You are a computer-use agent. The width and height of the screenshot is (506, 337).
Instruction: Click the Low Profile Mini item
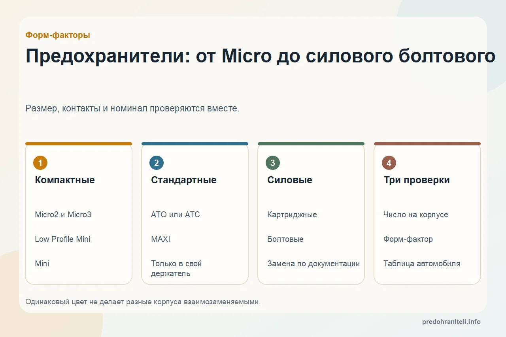(62, 239)
